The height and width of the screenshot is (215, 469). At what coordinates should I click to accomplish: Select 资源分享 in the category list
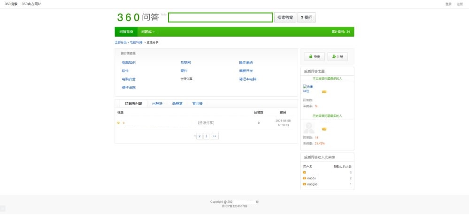pos(186,79)
